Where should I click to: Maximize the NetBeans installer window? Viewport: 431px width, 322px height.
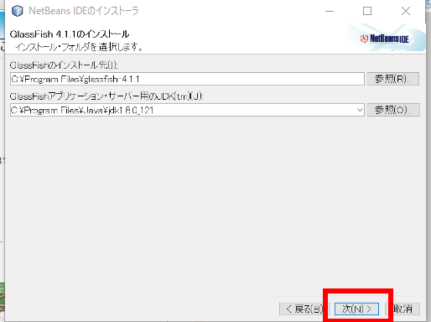pyautogui.click(x=367, y=11)
